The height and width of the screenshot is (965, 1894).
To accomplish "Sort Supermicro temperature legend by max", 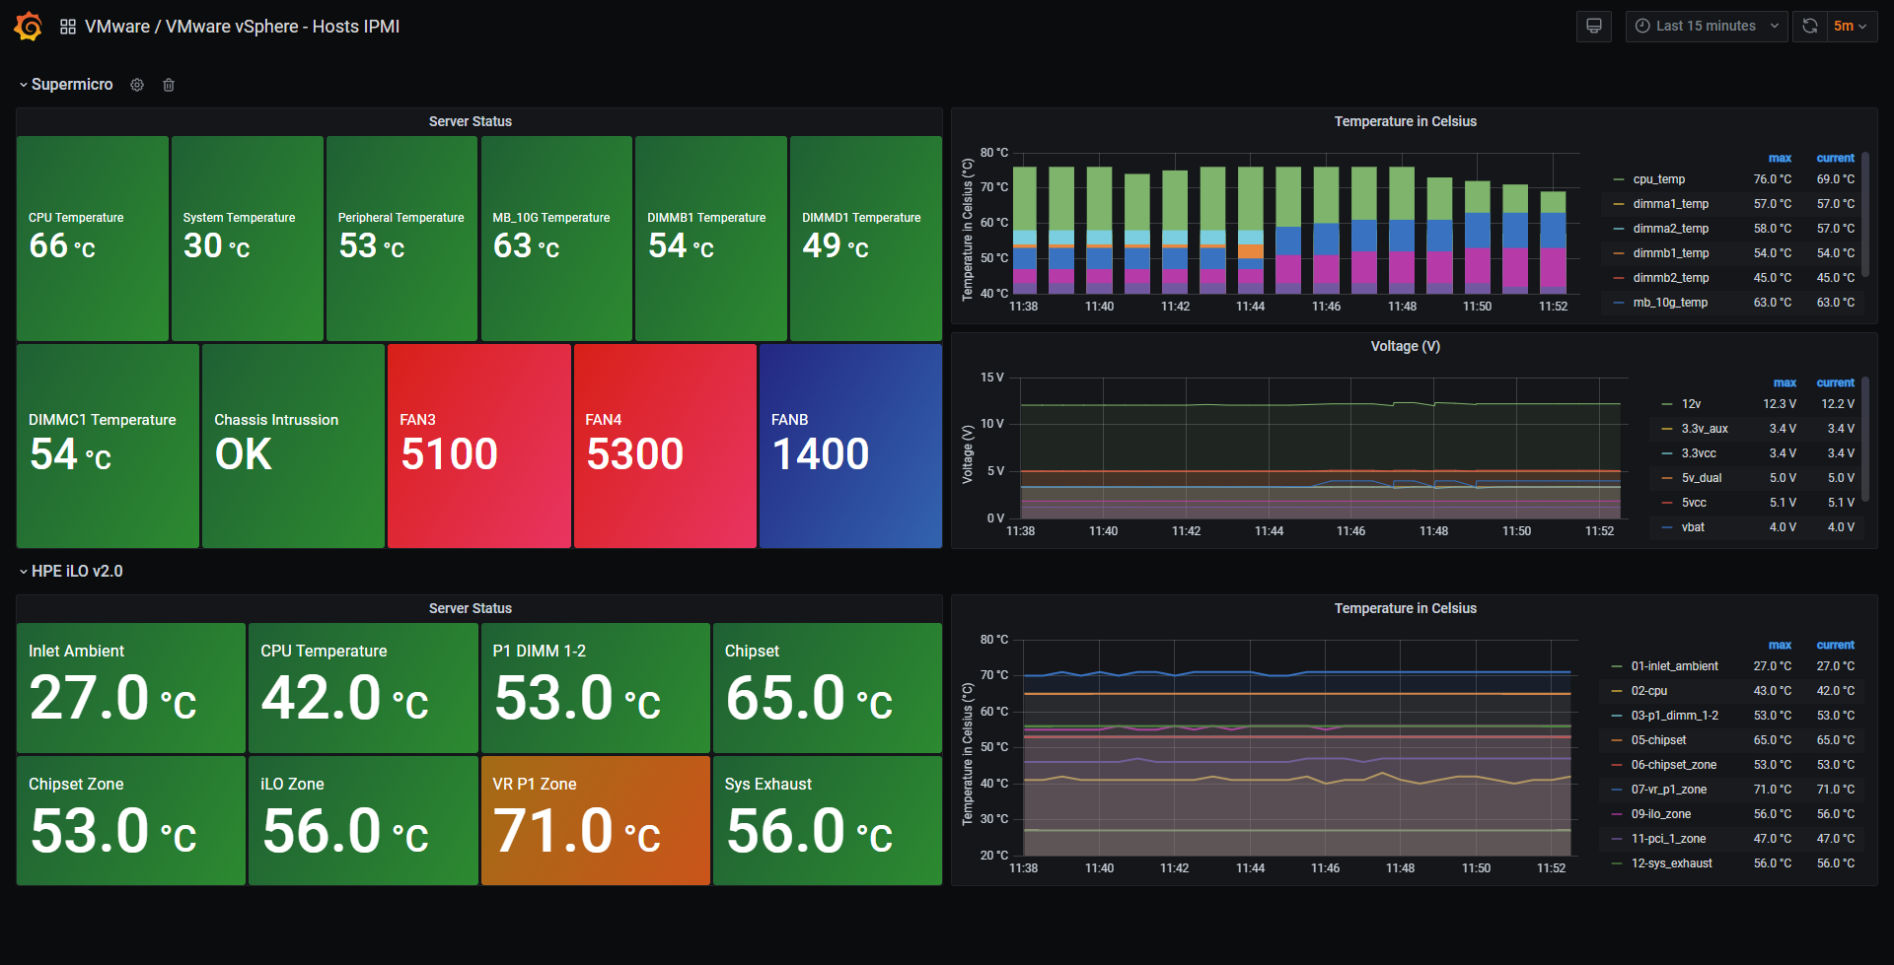I will (x=1780, y=158).
